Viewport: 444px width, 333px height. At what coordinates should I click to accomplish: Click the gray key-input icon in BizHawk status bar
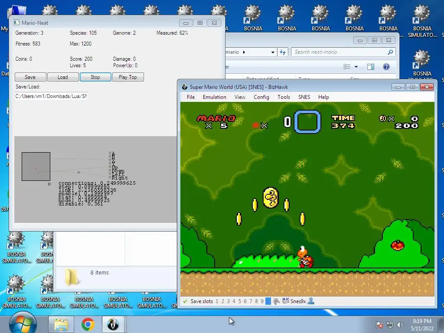(276, 301)
